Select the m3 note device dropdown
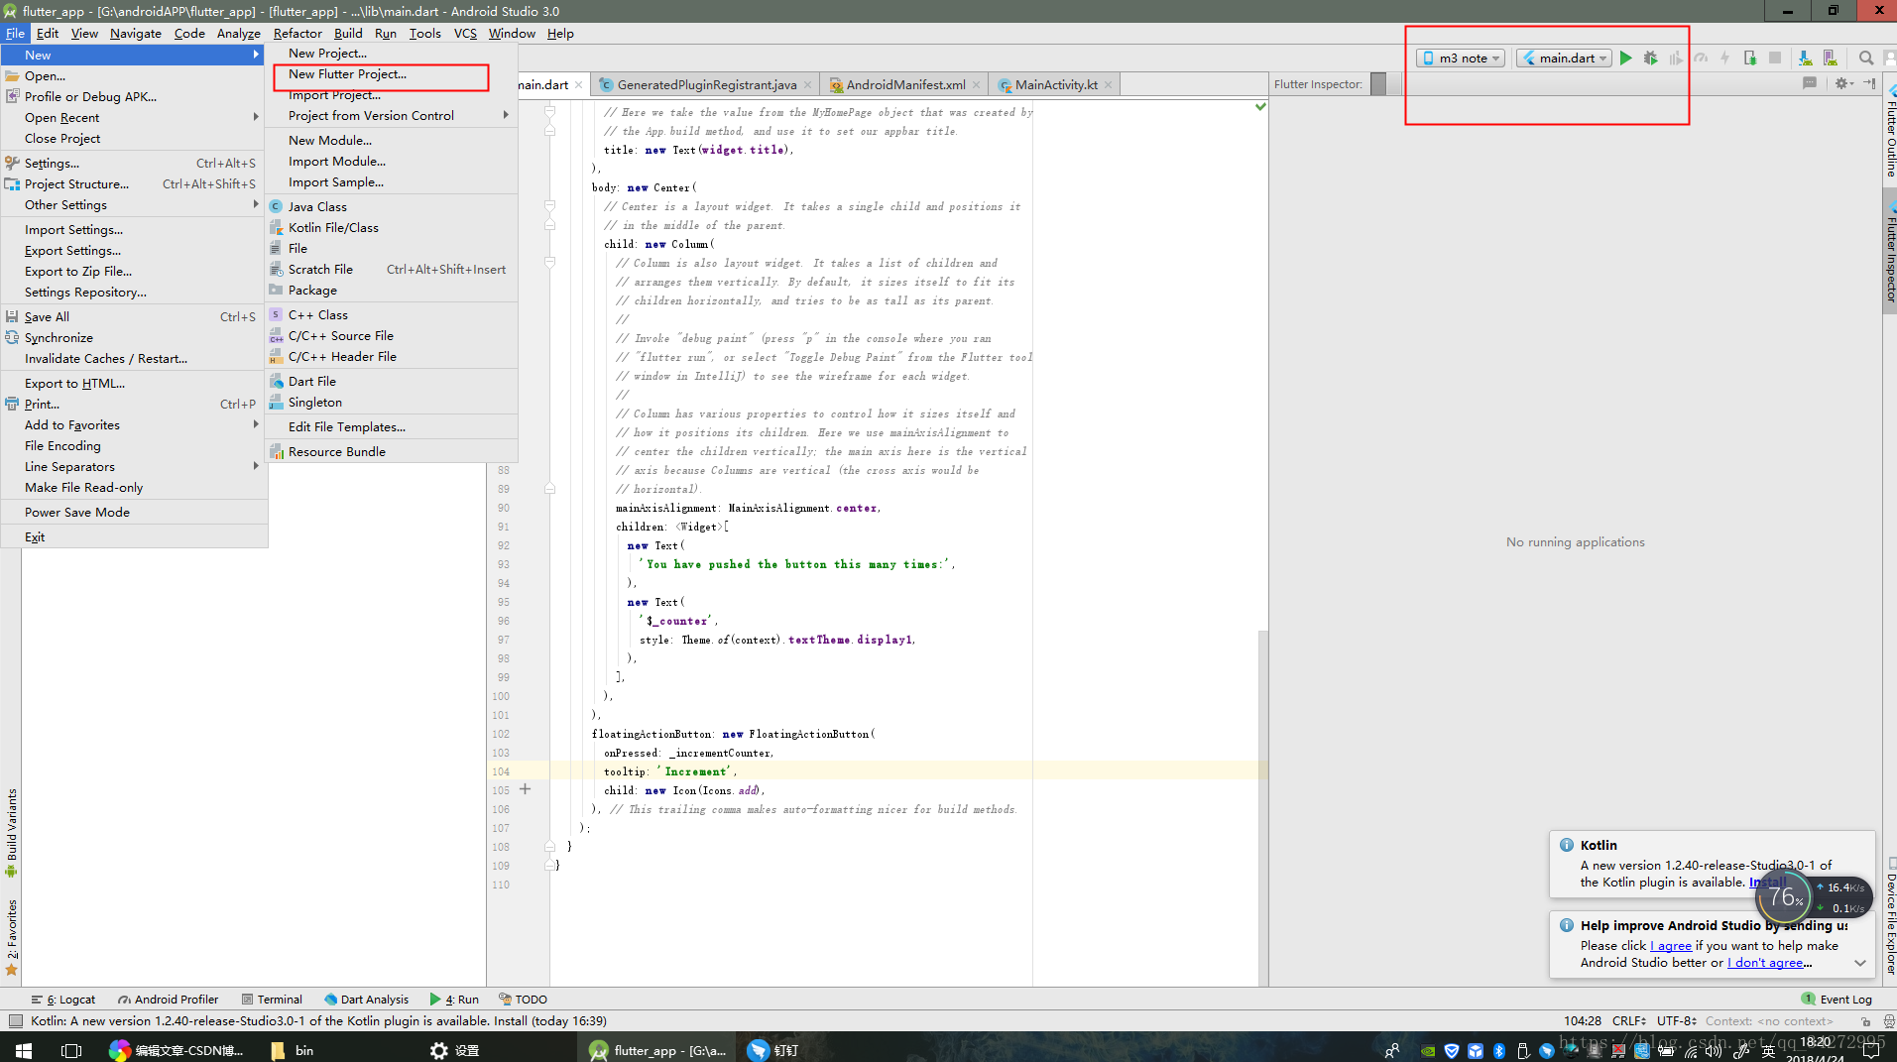This screenshot has width=1897, height=1062. 1461,59
